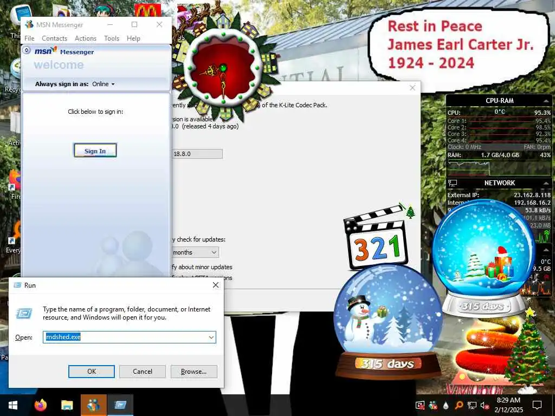Click the 18.8.0 version field

click(197, 154)
